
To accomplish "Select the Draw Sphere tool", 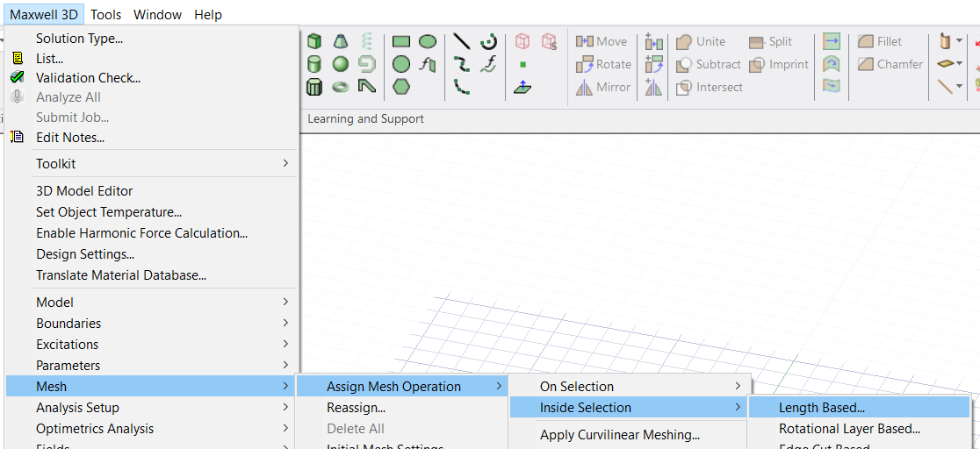I will (341, 64).
